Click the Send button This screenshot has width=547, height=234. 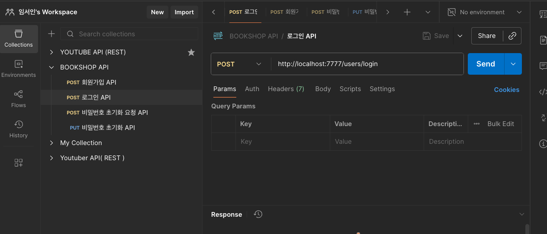(486, 64)
